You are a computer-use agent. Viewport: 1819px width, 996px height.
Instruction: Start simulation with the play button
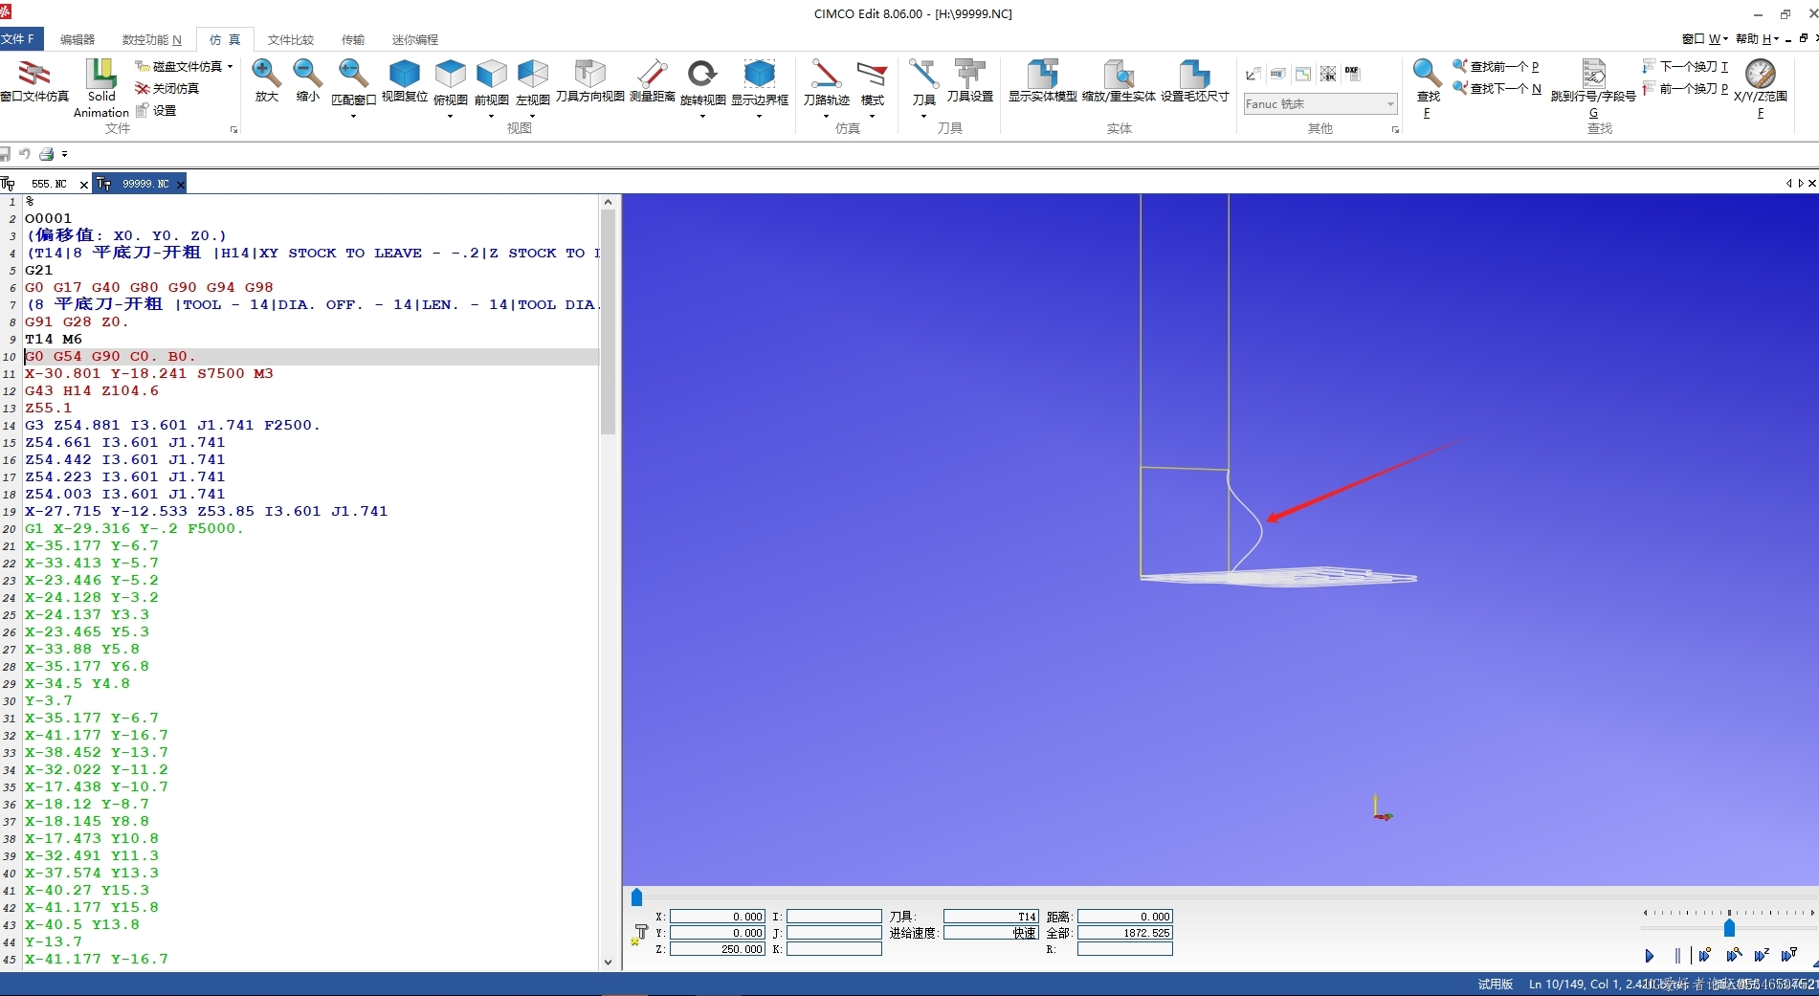(x=1650, y=955)
